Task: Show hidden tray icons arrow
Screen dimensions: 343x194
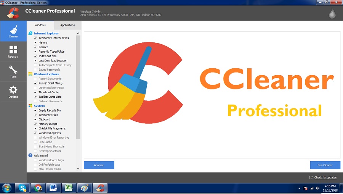Action: tap(299, 188)
